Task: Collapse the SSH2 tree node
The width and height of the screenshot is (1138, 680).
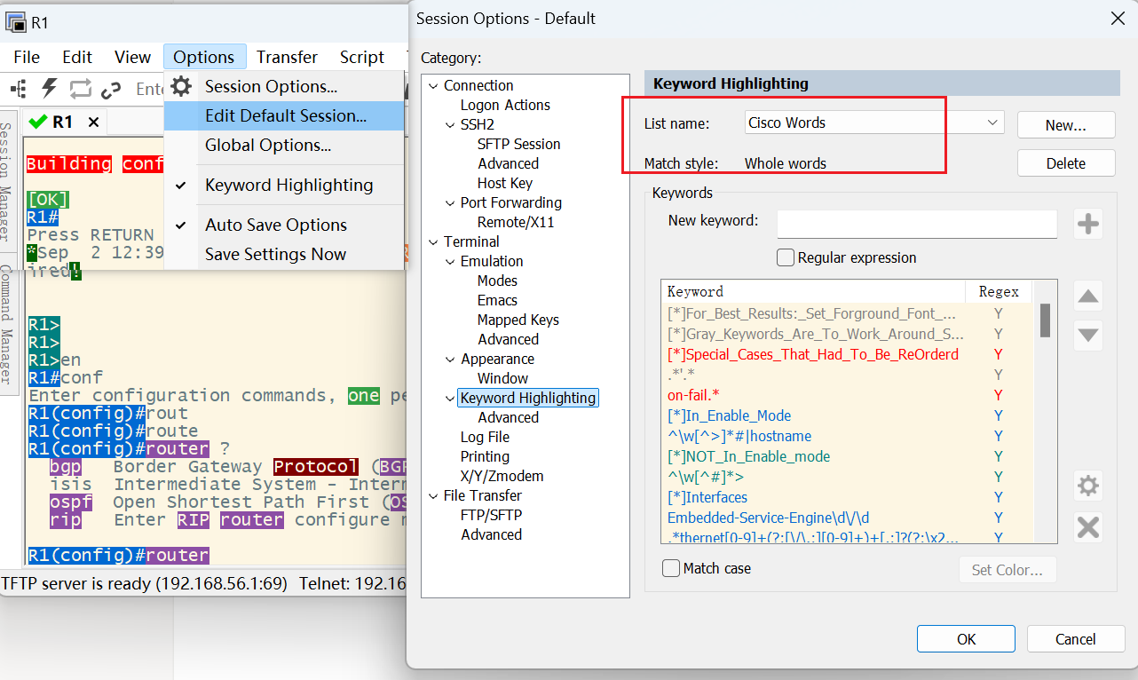Action: point(449,125)
